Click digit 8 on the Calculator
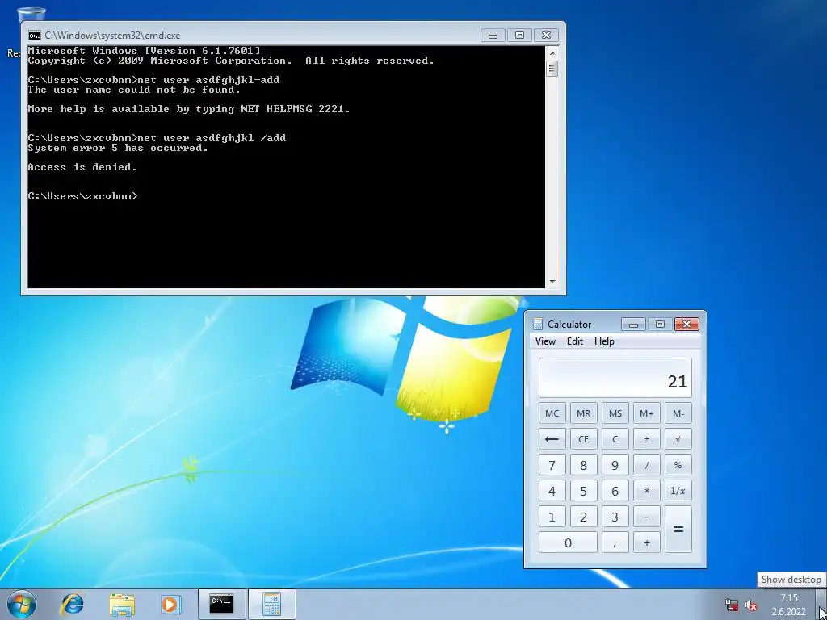The image size is (827, 620). click(583, 465)
